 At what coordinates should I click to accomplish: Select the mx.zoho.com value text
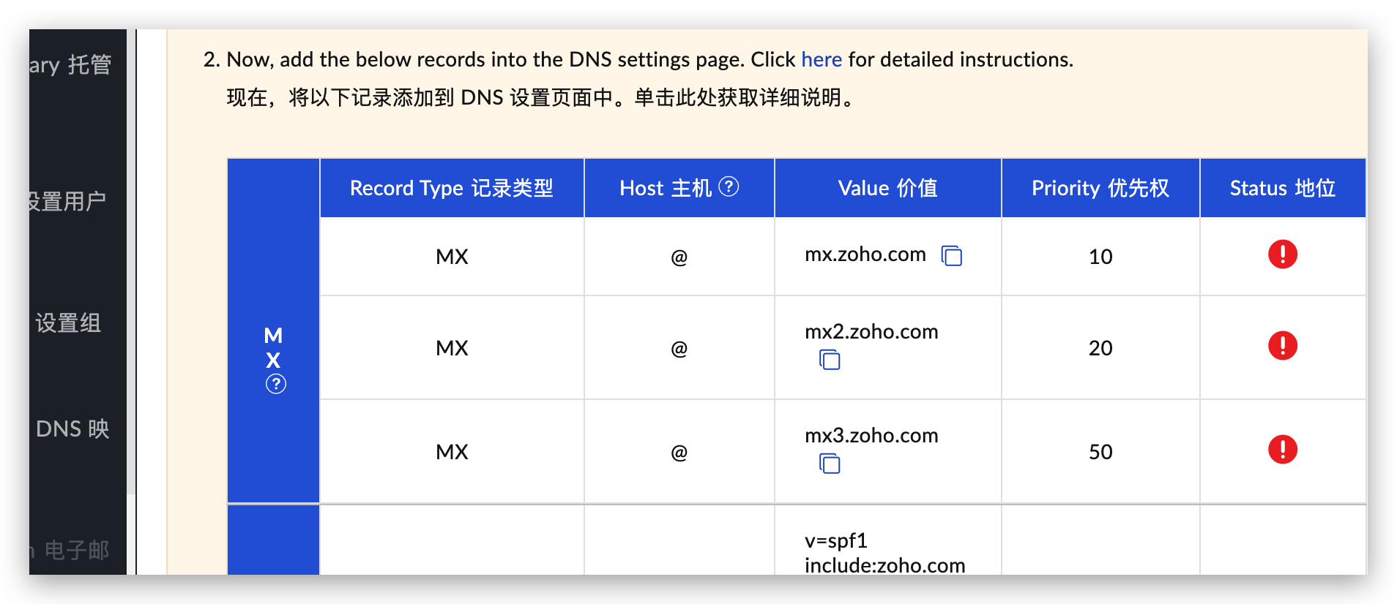(865, 254)
